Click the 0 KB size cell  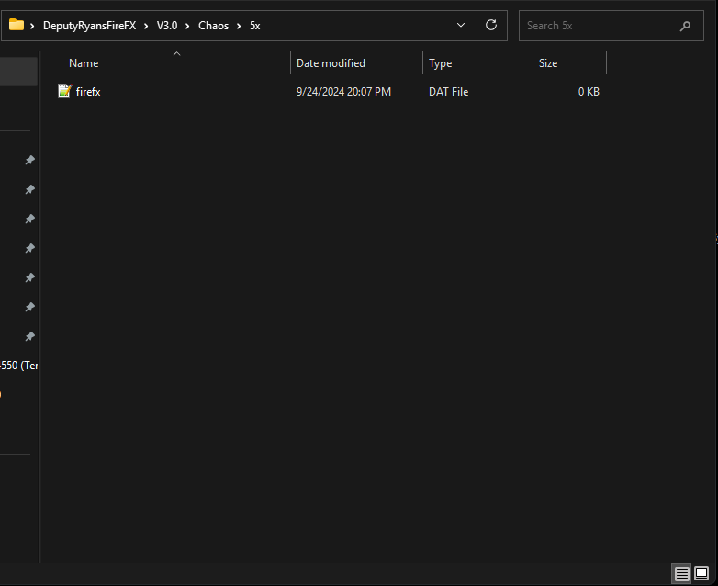(589, 92)
